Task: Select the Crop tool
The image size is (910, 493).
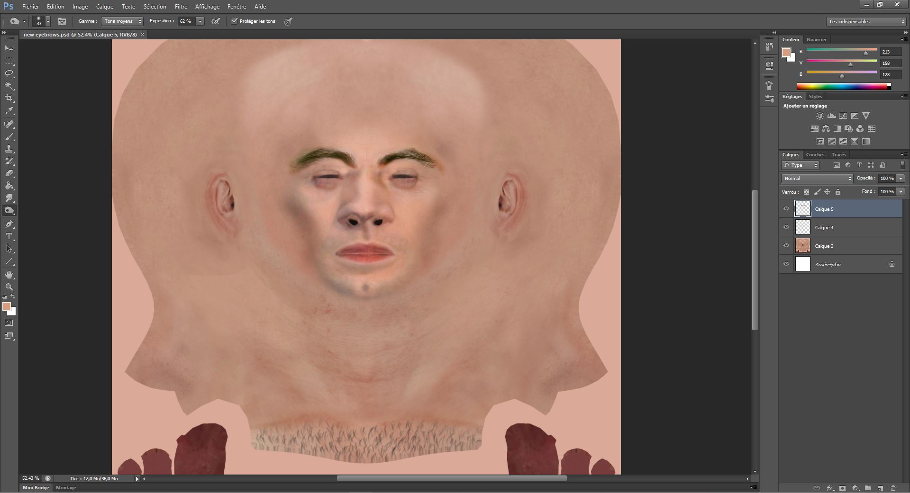Action: click(x=9, y=98)
